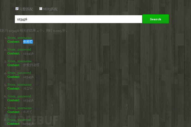Screen dimensions: 191x127
Task: Focus the search box containing 123456
Action: (78, 19)
